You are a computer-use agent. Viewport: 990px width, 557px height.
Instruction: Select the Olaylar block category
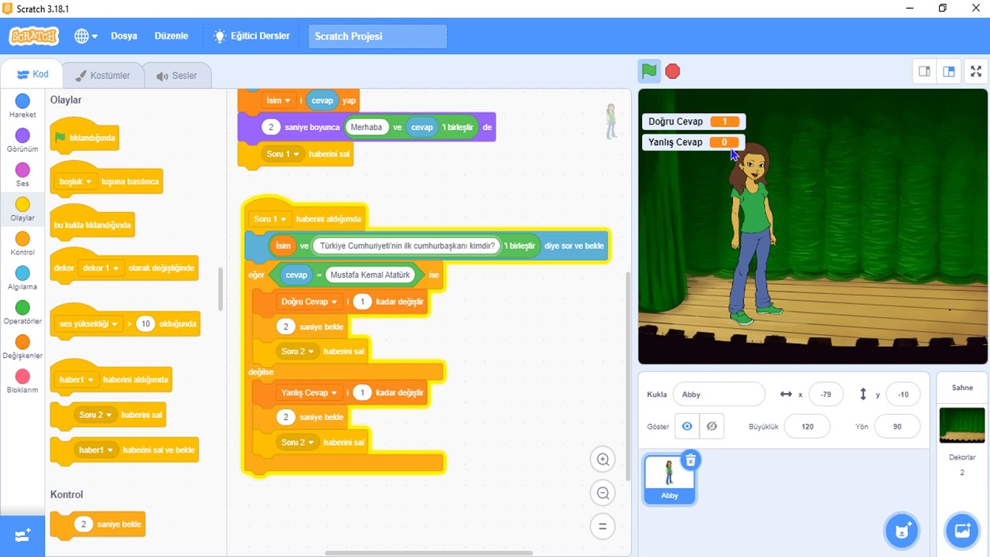tap(22, 209)
